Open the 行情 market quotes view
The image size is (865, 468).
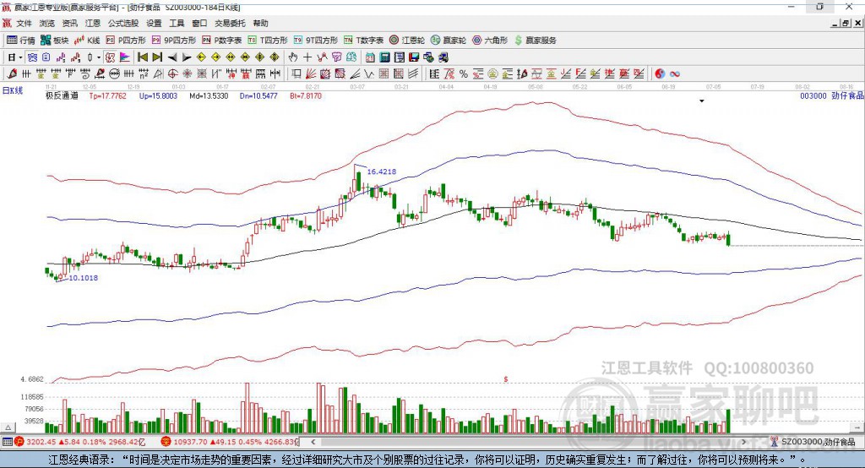20,41
